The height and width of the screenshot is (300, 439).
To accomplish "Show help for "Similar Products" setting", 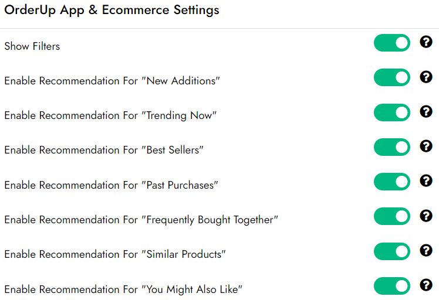I will 426,250.
